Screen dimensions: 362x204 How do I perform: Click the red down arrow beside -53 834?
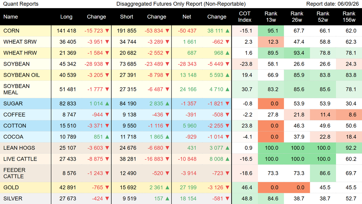pos(167,31)
